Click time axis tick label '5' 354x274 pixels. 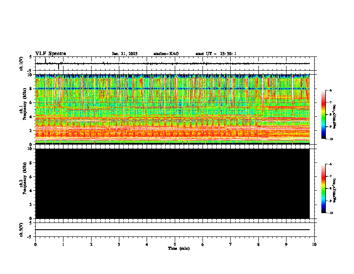175,244
